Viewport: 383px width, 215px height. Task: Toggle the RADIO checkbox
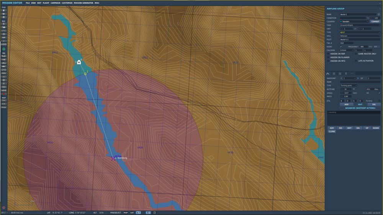click(x=341, y=47)
